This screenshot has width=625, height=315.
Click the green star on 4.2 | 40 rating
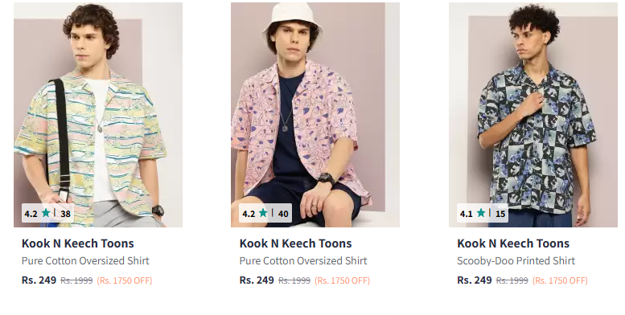point(263,213)
